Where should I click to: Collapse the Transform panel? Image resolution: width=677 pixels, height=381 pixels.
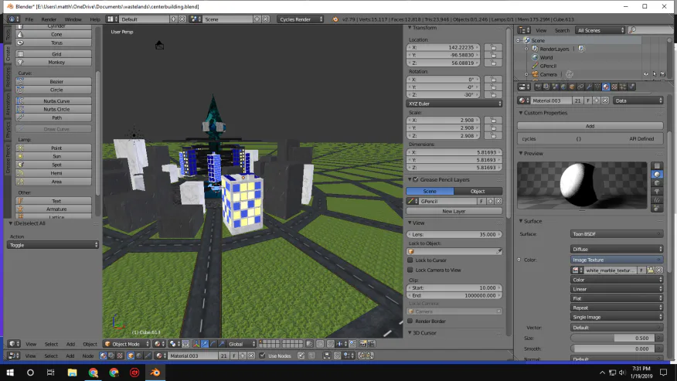(x=410, y=28)
